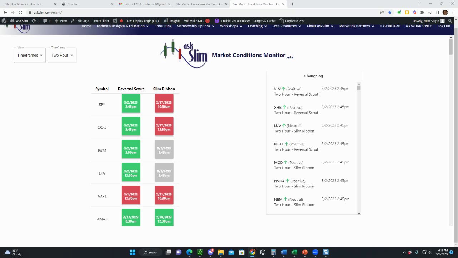
Task: Toggle the bookmark star for this page
Action: tap(390, 13)
